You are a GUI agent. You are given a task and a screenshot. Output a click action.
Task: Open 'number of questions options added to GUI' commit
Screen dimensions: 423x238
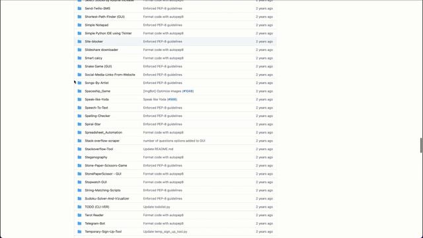[174, 141]
